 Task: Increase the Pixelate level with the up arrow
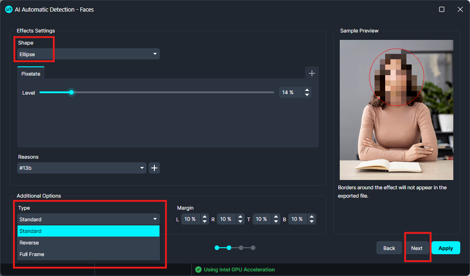(x=307, y=90)
